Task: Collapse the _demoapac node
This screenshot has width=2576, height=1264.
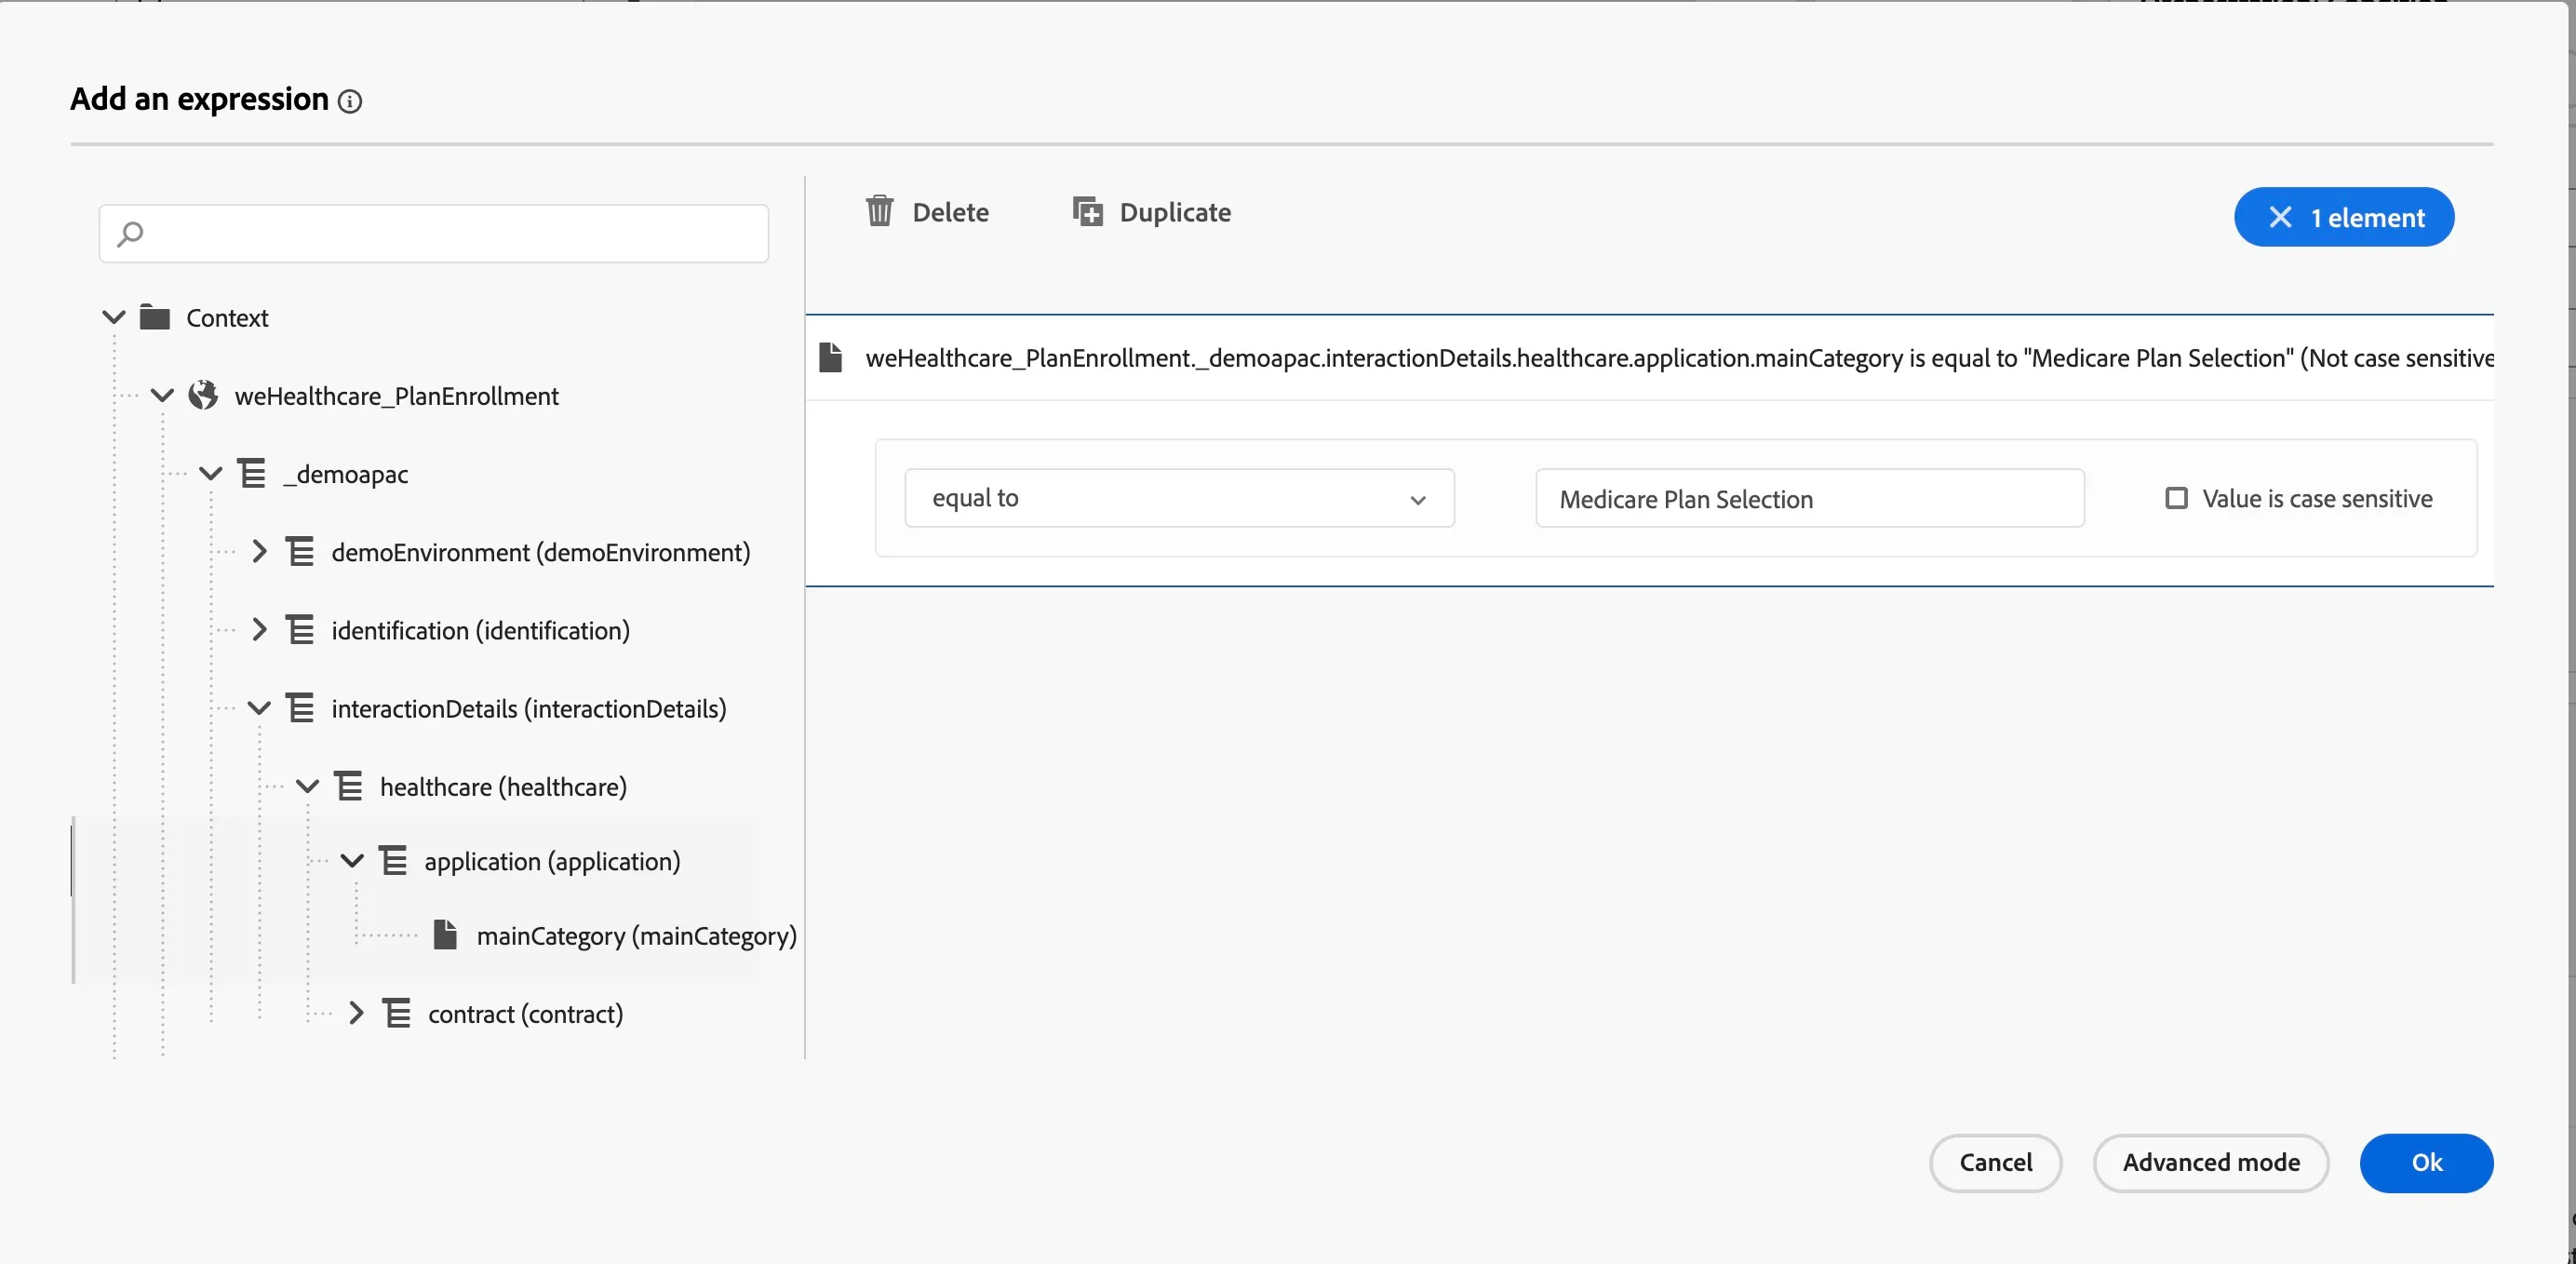Action: point(211,473)
